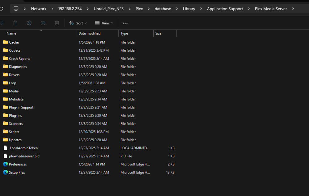Click the 12/8/2025 9:23 AM date for Media
Screen dimensions: 309x196
tap(93, 91)
